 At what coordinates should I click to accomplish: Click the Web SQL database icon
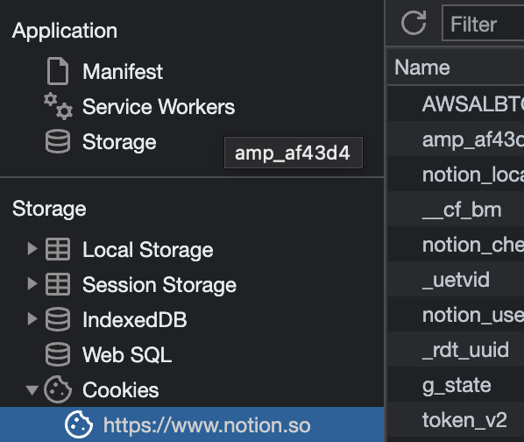(58, 354)
